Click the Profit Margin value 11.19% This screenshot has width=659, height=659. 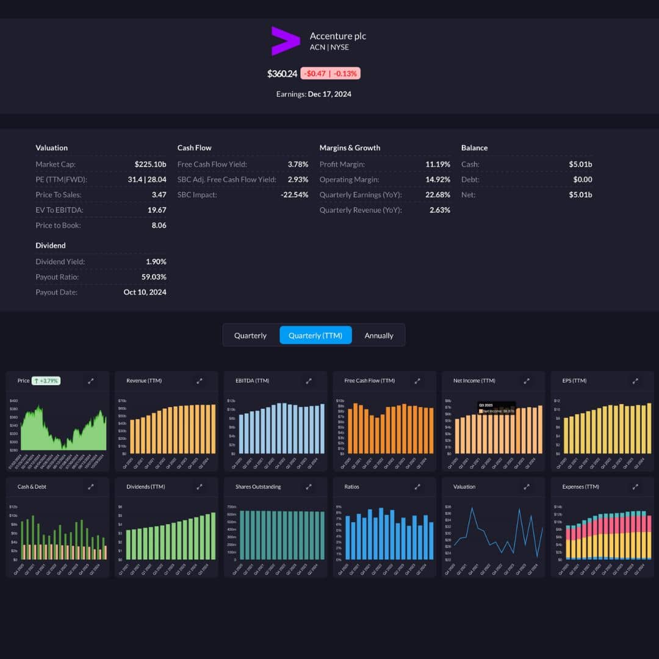coord(438,164)
